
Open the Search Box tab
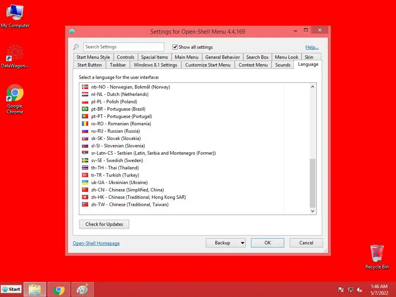(x=257, y=57)
